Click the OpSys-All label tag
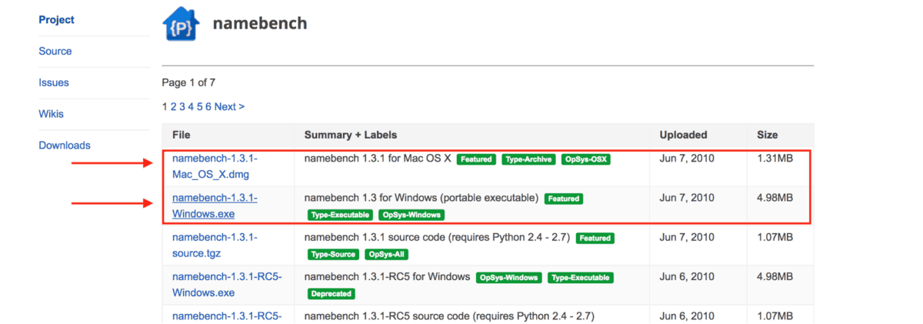 [388, 254]
